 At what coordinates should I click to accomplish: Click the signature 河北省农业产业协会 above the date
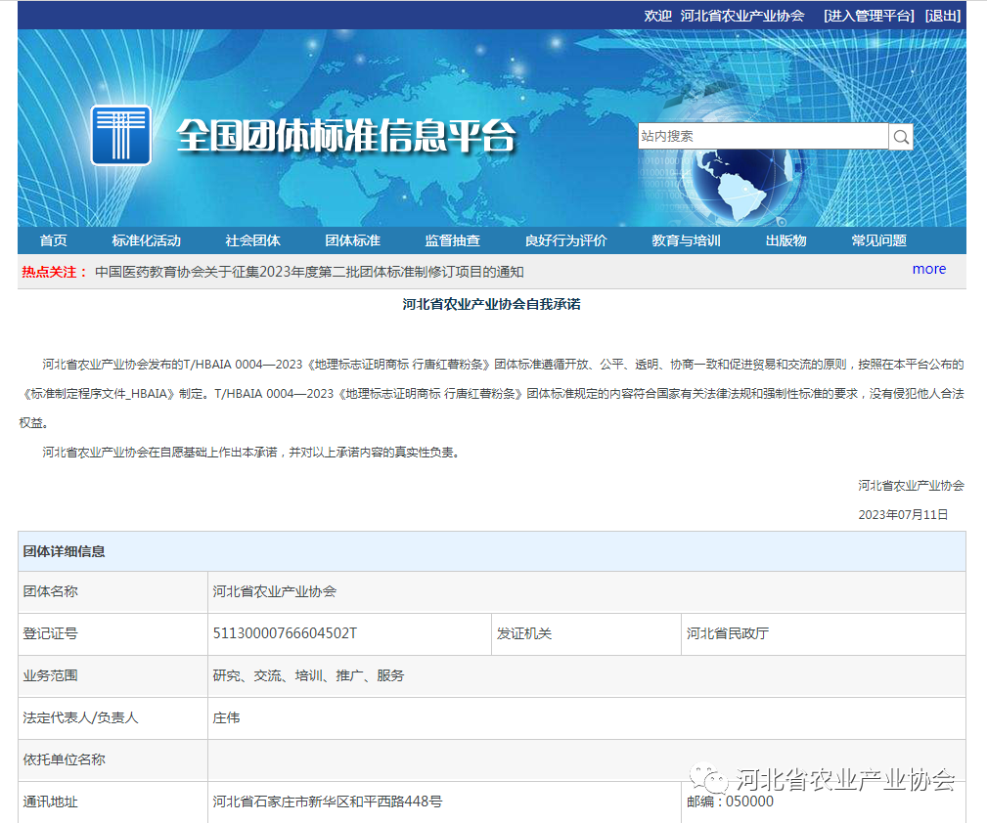click(911, 485)
